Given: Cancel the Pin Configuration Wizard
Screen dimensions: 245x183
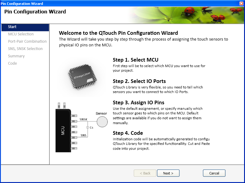Looking at the screenshot, I should (214, 173).
